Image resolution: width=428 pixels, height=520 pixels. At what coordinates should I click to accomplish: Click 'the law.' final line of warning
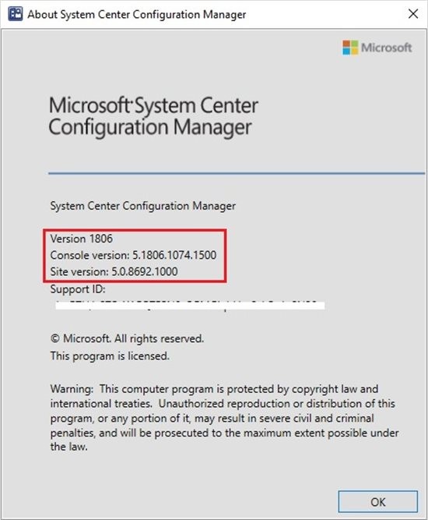pos(68,447)
